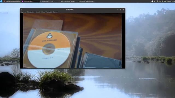Screen dimensions: 175x98
Task: Open the Odtwarzanie menu
Action: 31,12
